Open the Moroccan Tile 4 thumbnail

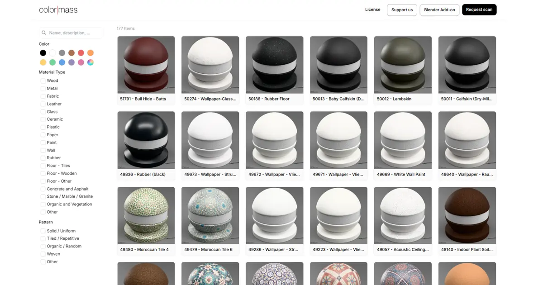tap(146, 216)
